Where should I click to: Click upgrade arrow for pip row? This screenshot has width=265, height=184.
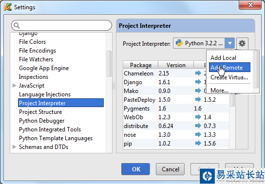click(198, 143)
